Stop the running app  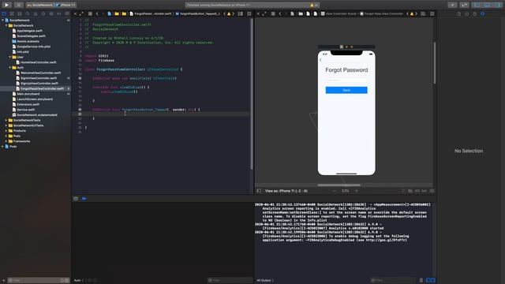19,5
